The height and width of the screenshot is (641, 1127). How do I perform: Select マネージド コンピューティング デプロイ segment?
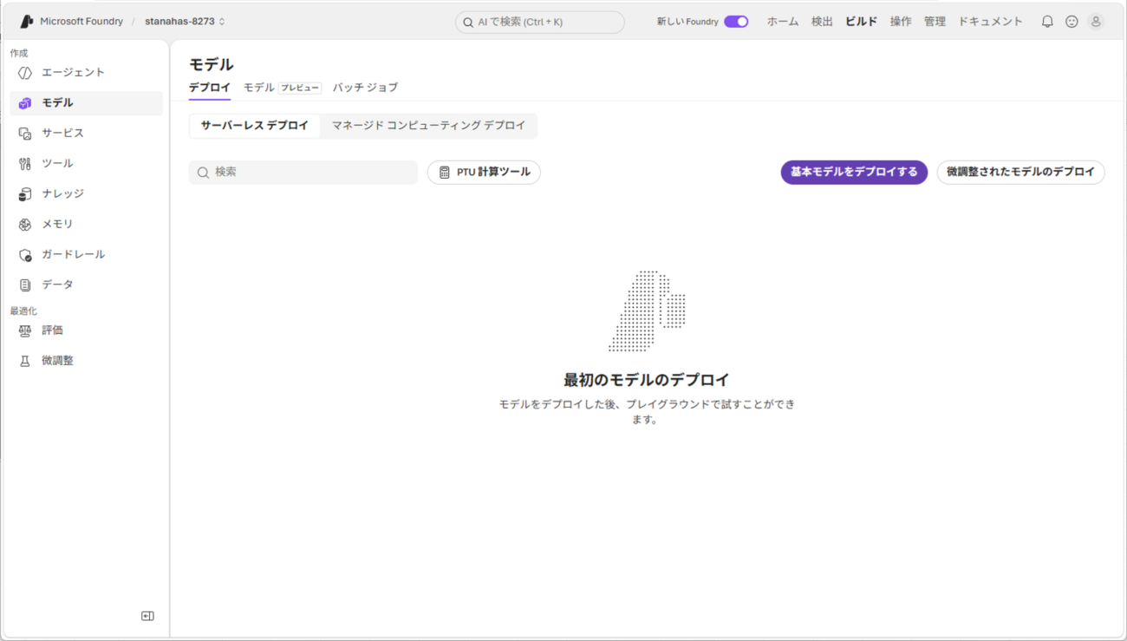(428, 126)
